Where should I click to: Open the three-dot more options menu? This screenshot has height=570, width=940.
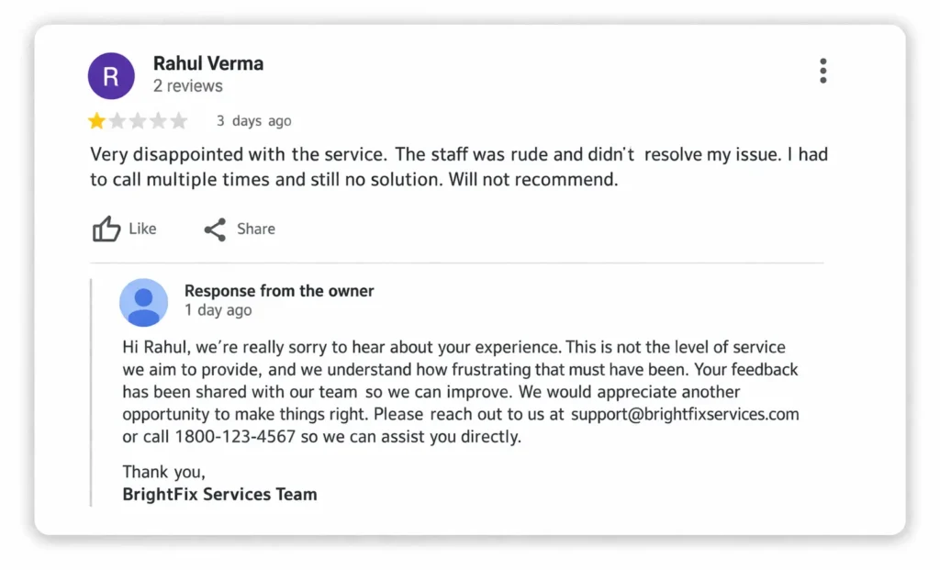[822, 71]
